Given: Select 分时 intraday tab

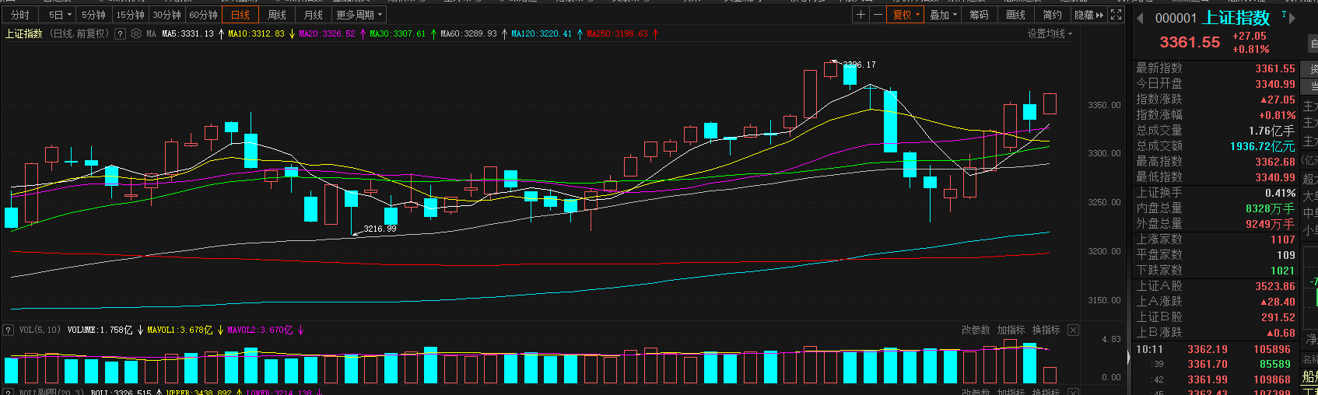Looking at the screenshot, I should click(20, 15).
